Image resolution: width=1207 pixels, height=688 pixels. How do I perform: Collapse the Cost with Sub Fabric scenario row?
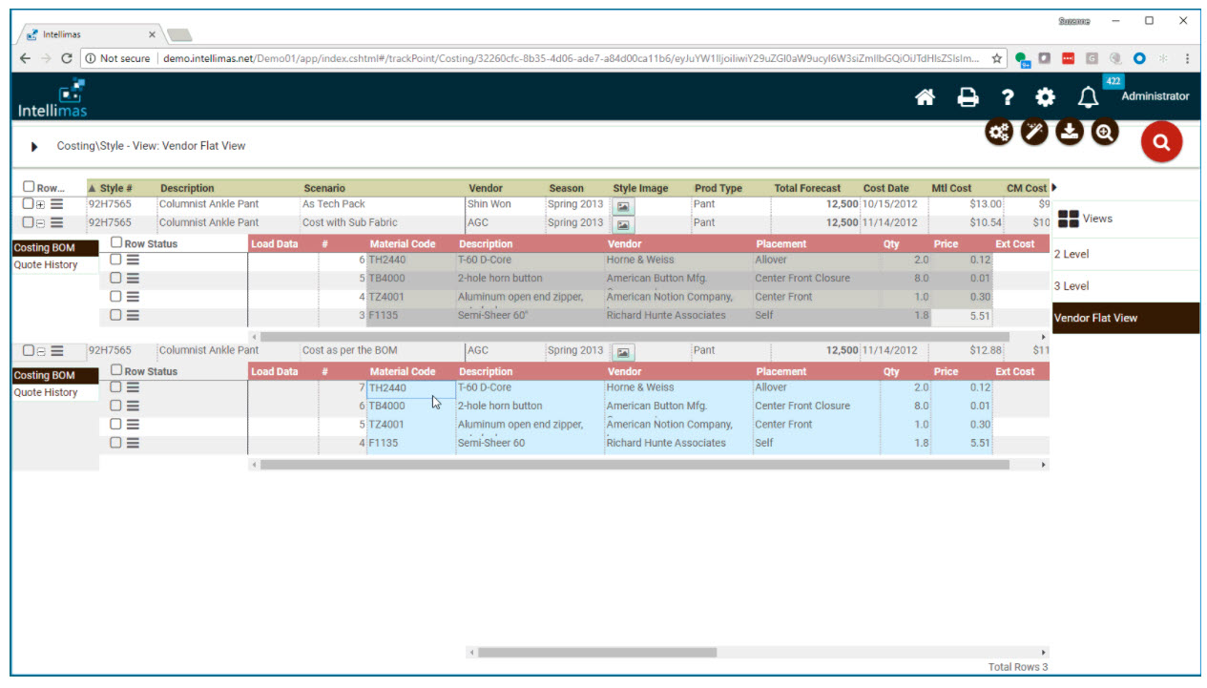point(38,222)
